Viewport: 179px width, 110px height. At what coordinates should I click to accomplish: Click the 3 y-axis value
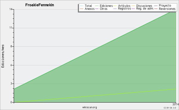click(x=11, y=84)
